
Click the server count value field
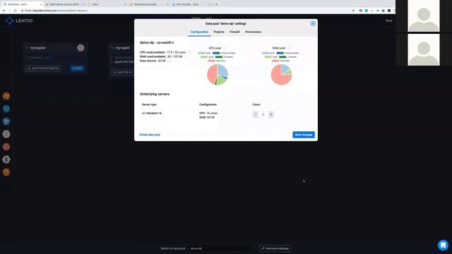point(263,114)
